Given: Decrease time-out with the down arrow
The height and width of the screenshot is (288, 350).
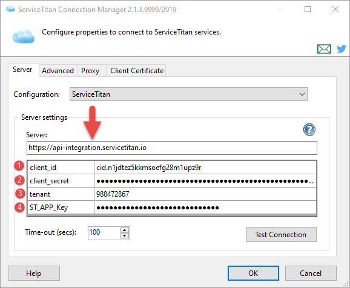Looking at the screenshot, I should [x=125, y=236].
